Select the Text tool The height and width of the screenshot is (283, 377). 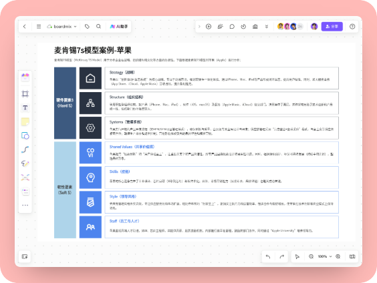[x=25, y=107]
